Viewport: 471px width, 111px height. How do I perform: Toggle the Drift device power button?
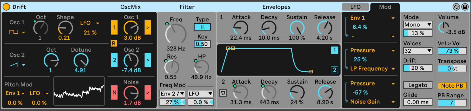pos(6,7)
